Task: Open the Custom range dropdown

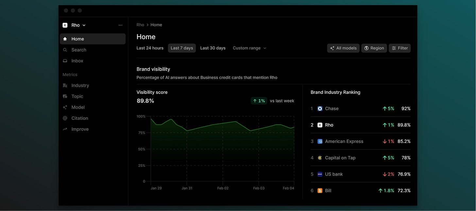Action: (249, 48)
